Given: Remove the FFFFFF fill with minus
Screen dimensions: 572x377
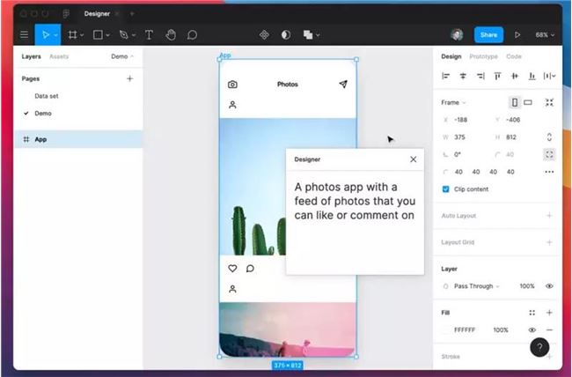Looking at the screenshot, I should point(549,329).
